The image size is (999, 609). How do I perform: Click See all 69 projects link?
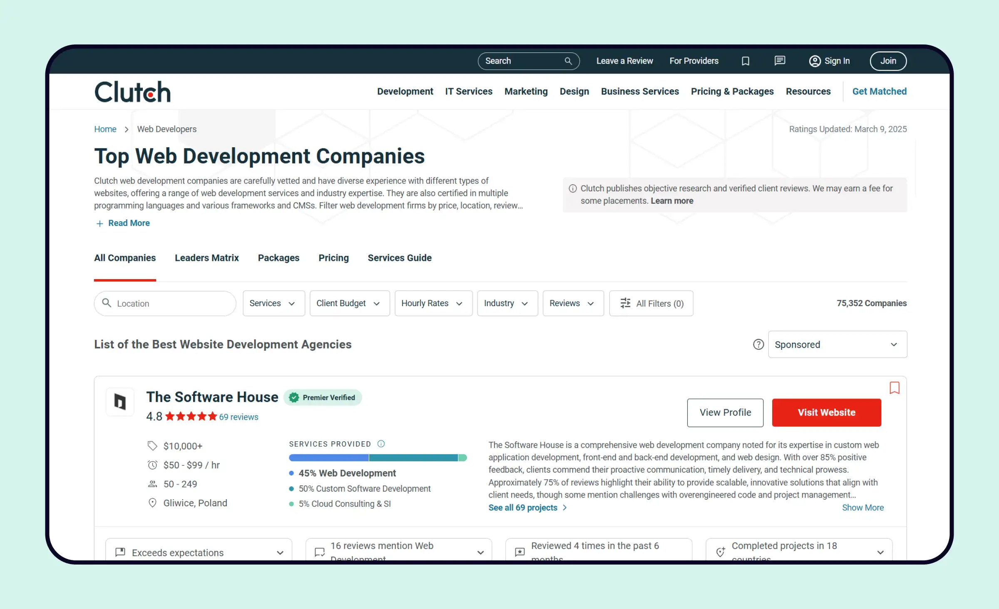click(527, 507)
